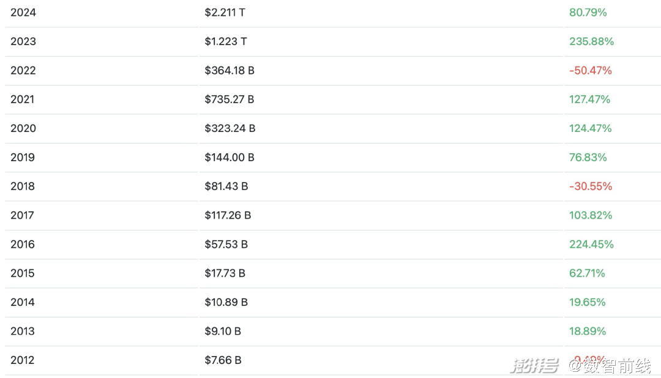The height and width of the screenshot is (378, 661).
Task: Select the $323.24 B value
Action: pos(230,128)
